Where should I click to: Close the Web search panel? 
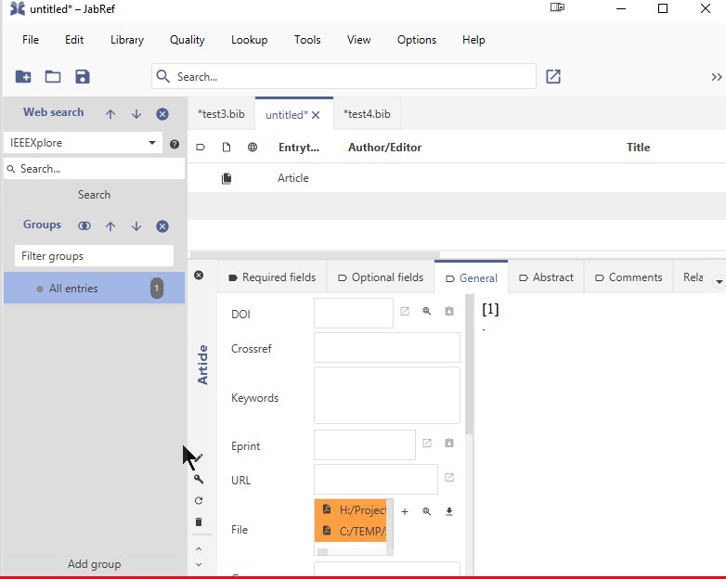(162, 114)
